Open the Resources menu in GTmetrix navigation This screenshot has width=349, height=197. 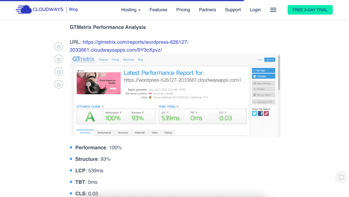[x=128, y=59]
